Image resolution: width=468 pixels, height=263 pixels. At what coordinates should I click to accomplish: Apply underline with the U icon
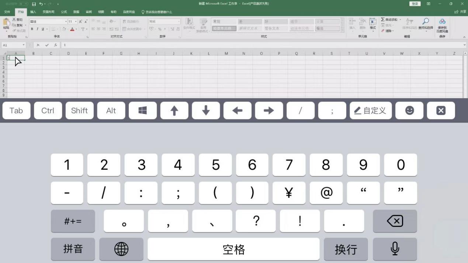[x=43, y=29]
